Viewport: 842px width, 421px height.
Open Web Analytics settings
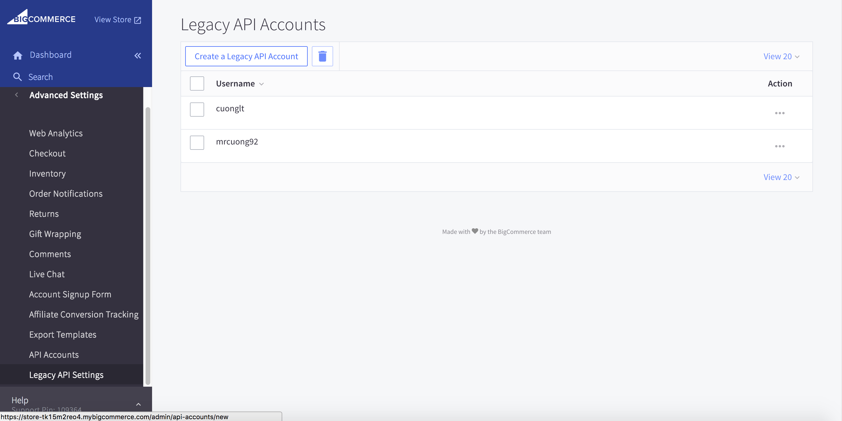pos(56,133)
